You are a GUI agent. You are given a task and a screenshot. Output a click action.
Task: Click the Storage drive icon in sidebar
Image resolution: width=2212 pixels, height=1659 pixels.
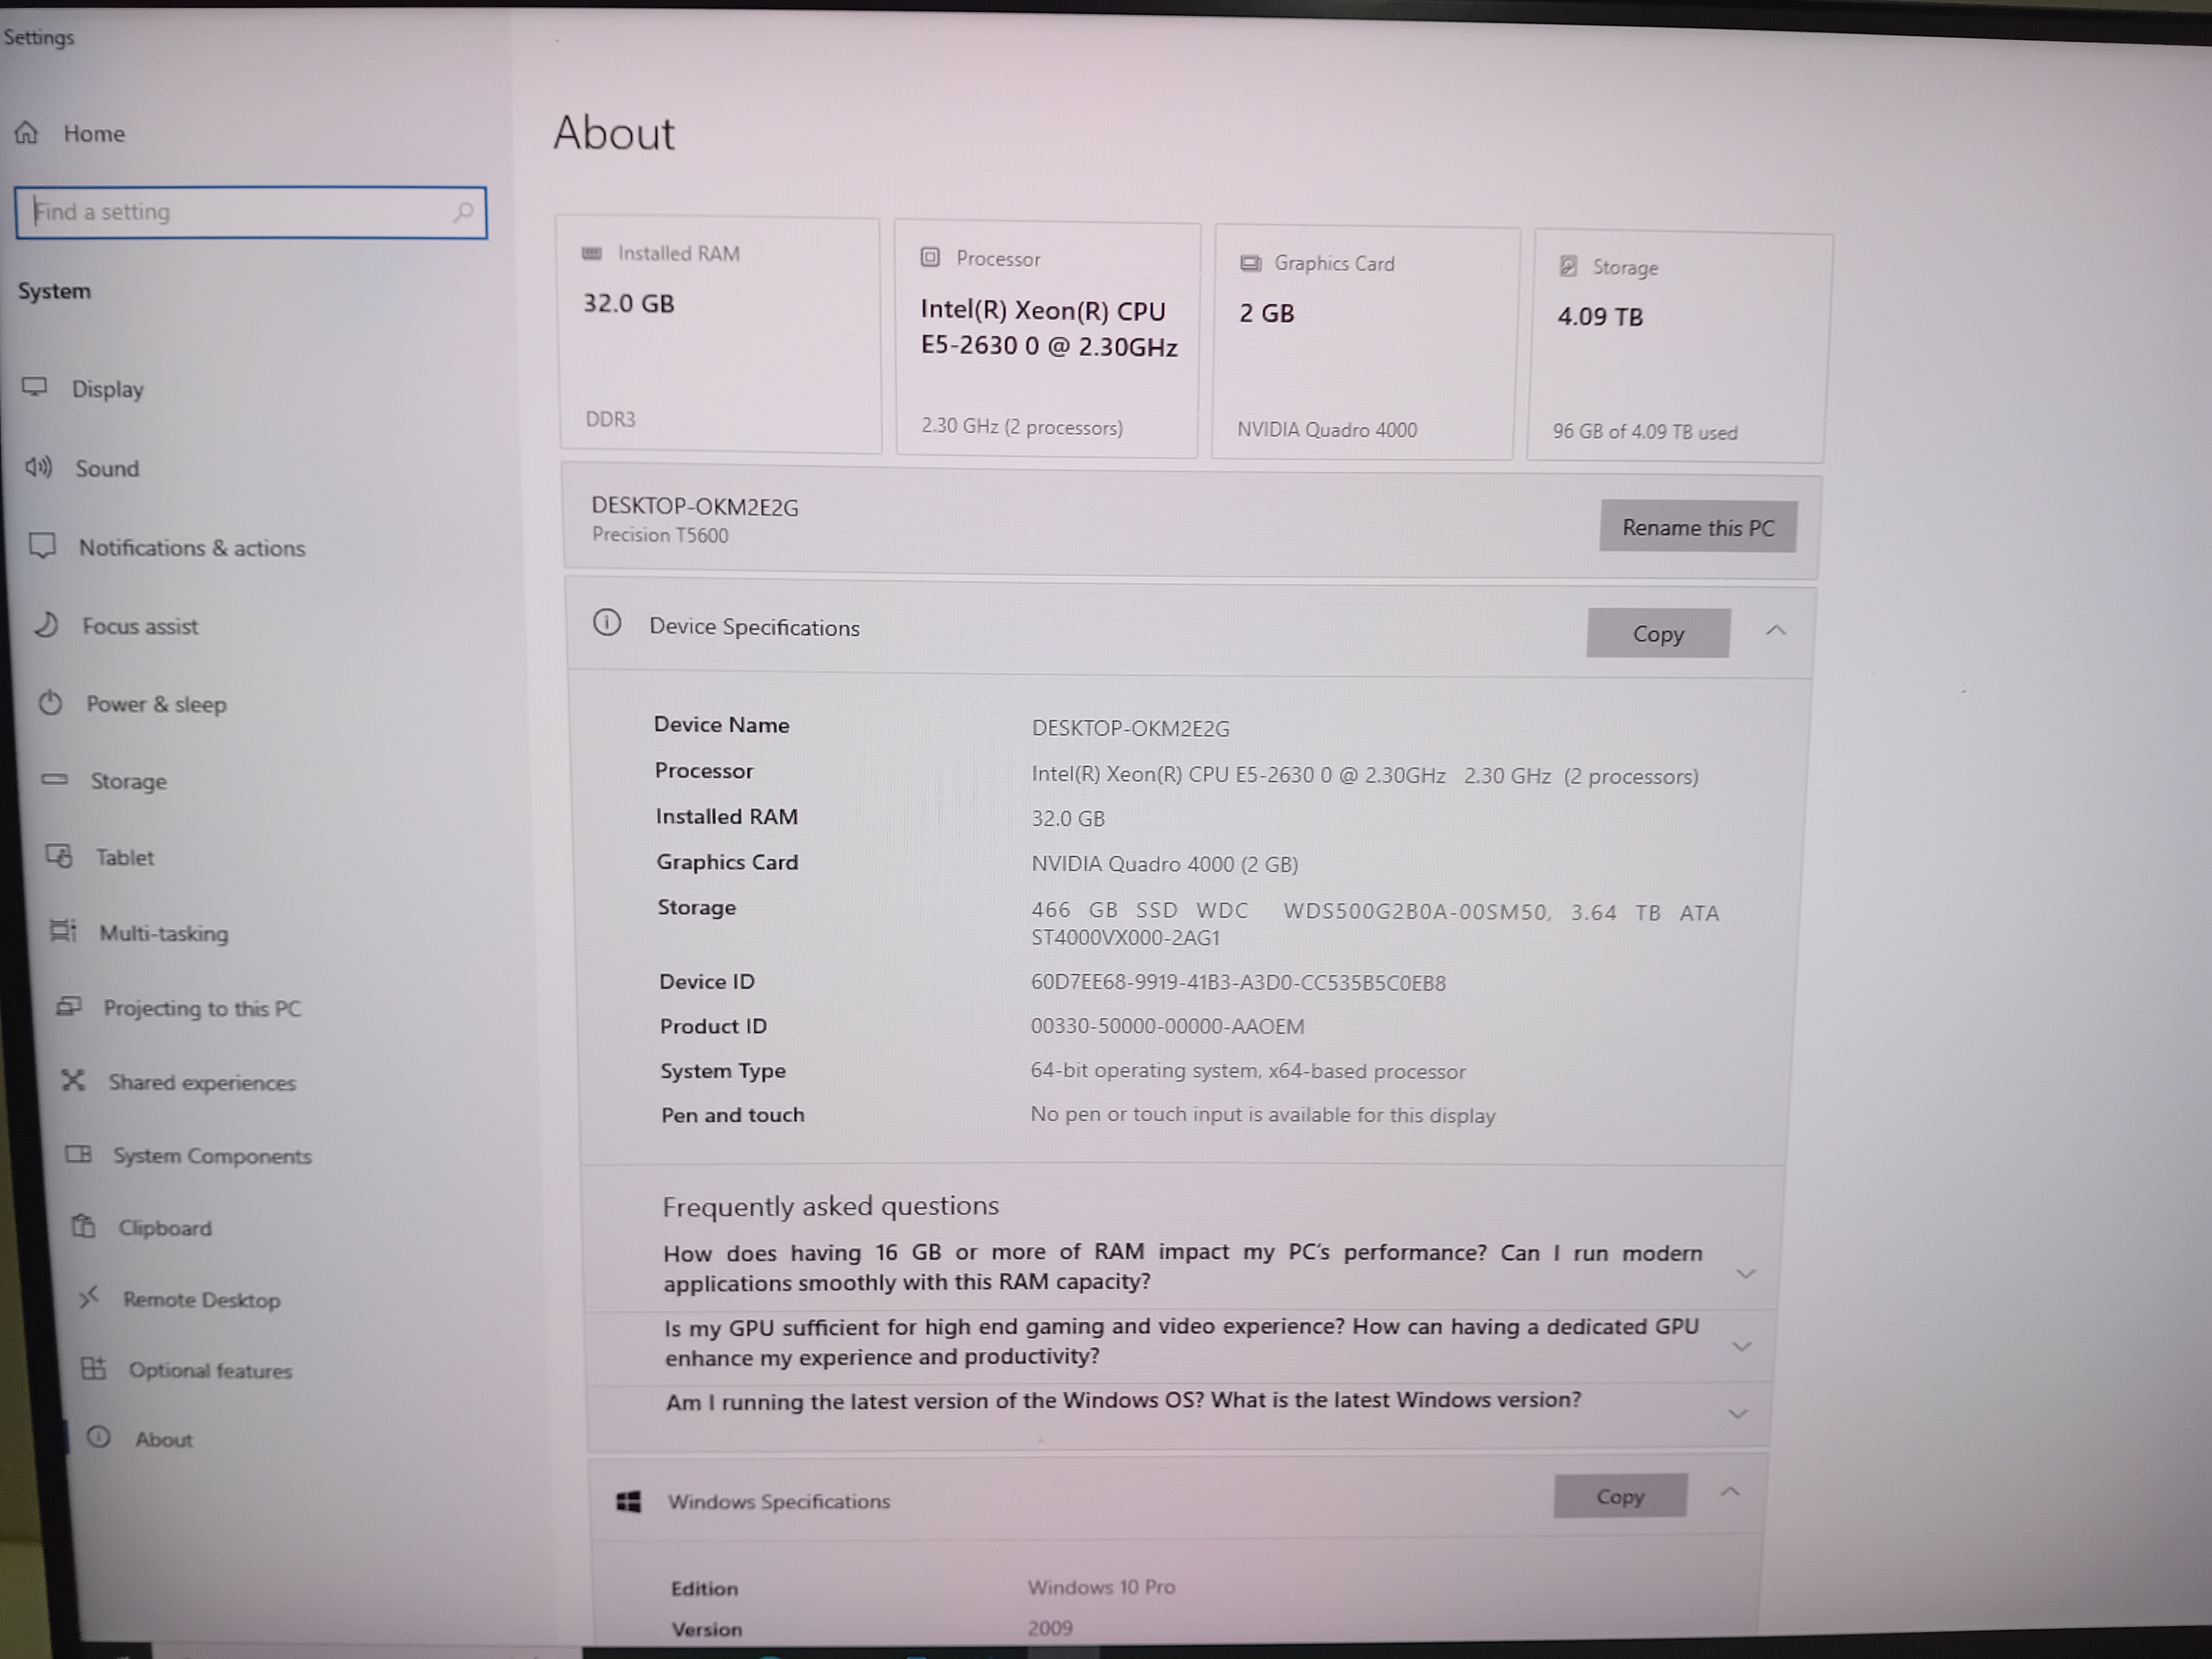55,780
